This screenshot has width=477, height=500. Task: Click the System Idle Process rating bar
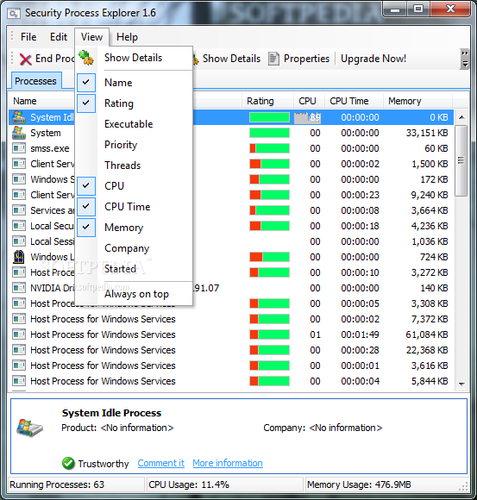click(x=269, y=117)
